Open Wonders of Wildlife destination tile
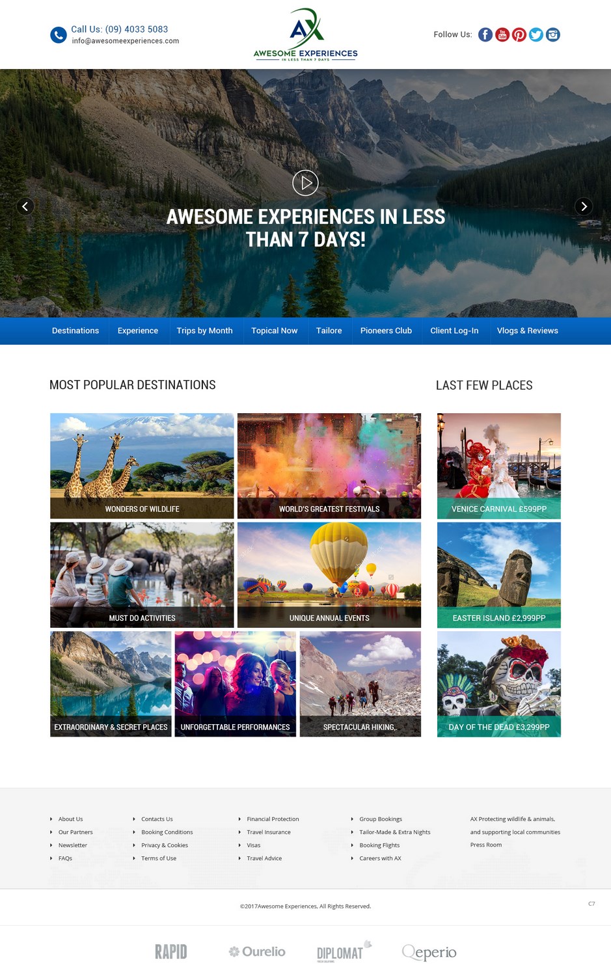This screenshot has width=611, height=976. click(142, 466)
